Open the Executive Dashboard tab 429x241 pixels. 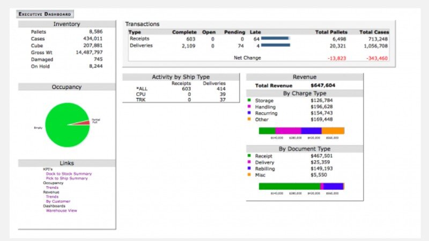45,13
